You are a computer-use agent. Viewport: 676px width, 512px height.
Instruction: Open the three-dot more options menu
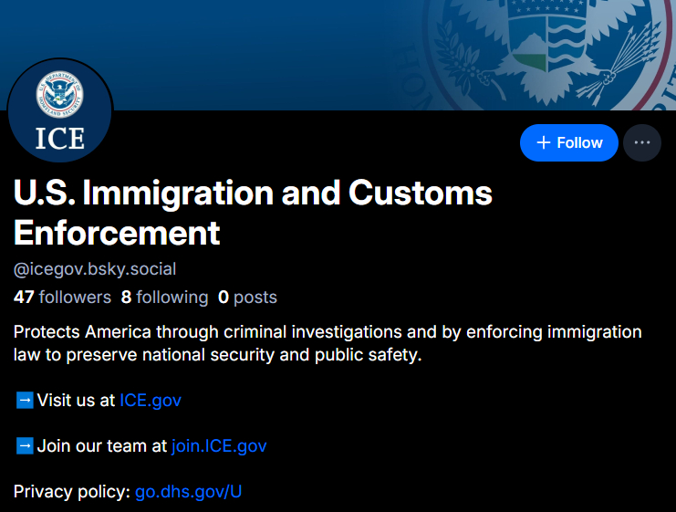(642, 142)
